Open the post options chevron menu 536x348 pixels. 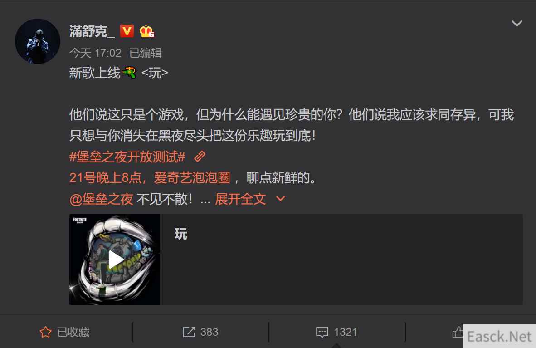click(x=517, y=23)
